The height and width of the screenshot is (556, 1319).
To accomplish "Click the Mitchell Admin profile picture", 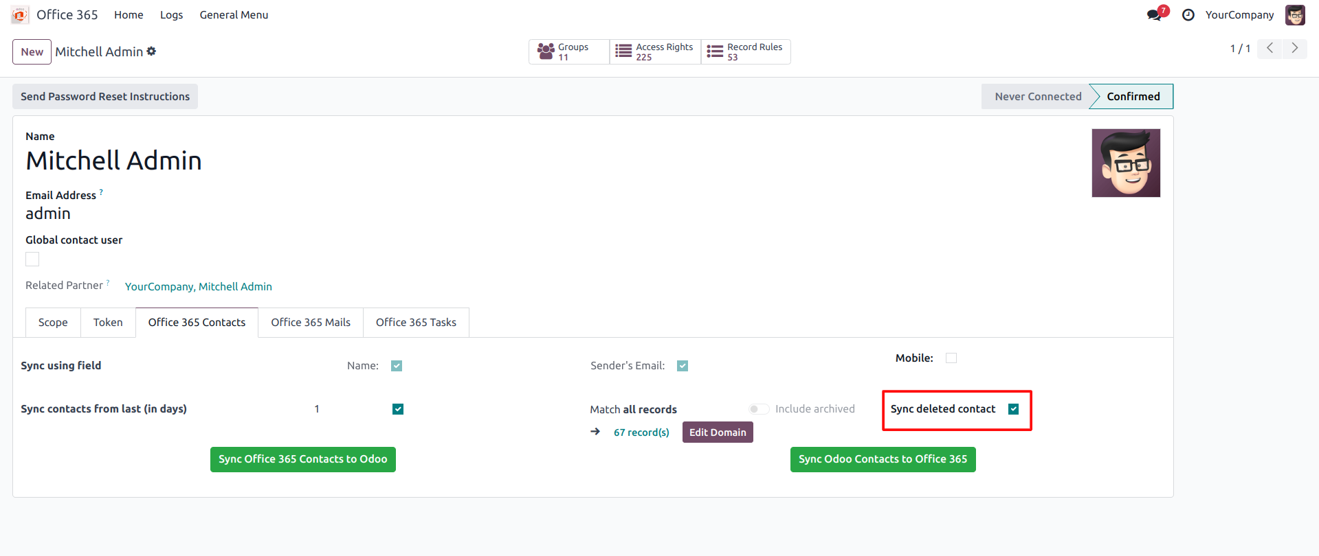I will coord(1125,163).
